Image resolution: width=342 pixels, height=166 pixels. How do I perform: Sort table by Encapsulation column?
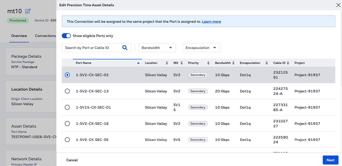click(x=267, y=63)
